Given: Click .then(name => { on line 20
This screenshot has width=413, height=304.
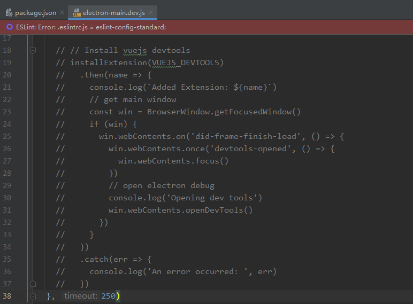Looking at the screenshot, I should [116, 75].
